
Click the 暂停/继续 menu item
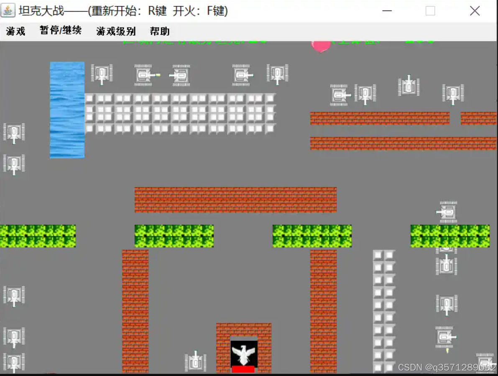[x=61, y=30]
